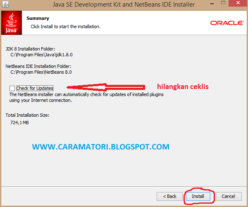Screen dimensions: 248x207
Task: Go to previous step with Back button
Action: [169, 196]
